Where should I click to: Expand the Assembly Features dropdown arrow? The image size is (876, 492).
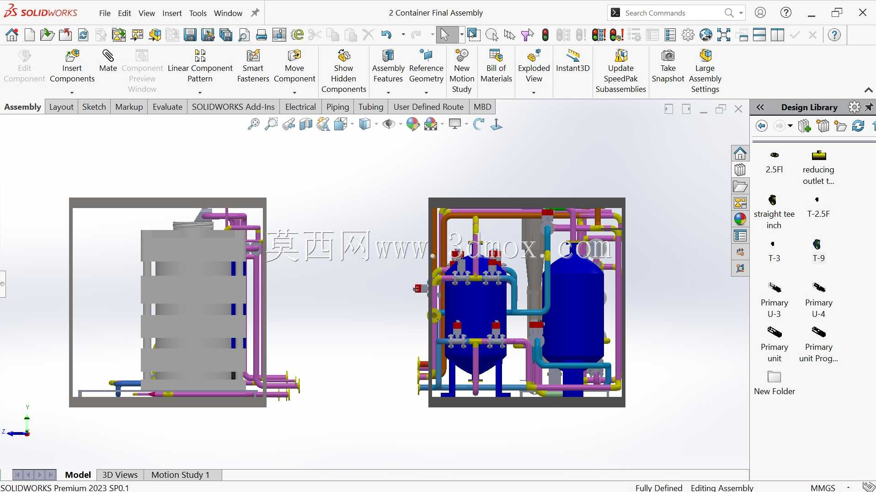(388, 93)
